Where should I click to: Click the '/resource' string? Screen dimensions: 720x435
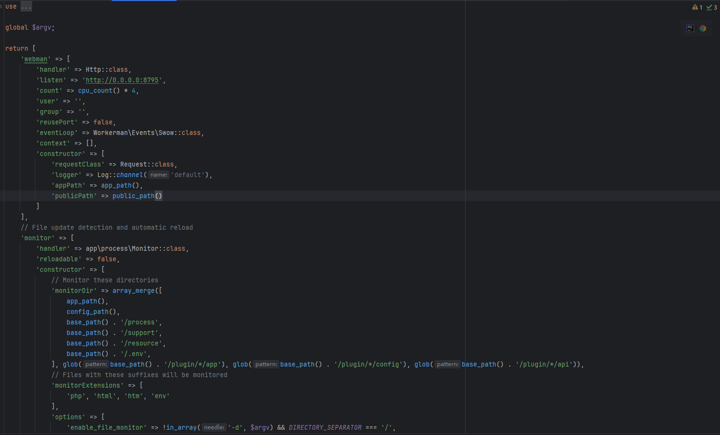pyautogui.click(x=141, y=343)
